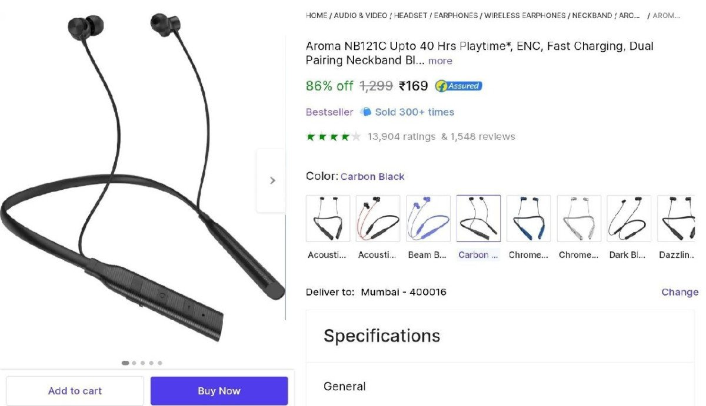The image size is (706, 406).
Task: Open WIRELESS EARPHONES breadcrumb link
Action: (x=526, y=16)
